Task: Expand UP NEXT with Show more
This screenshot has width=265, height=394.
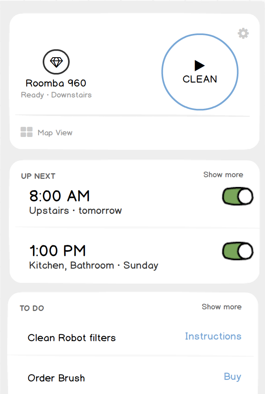Action: tap(223, 174)
